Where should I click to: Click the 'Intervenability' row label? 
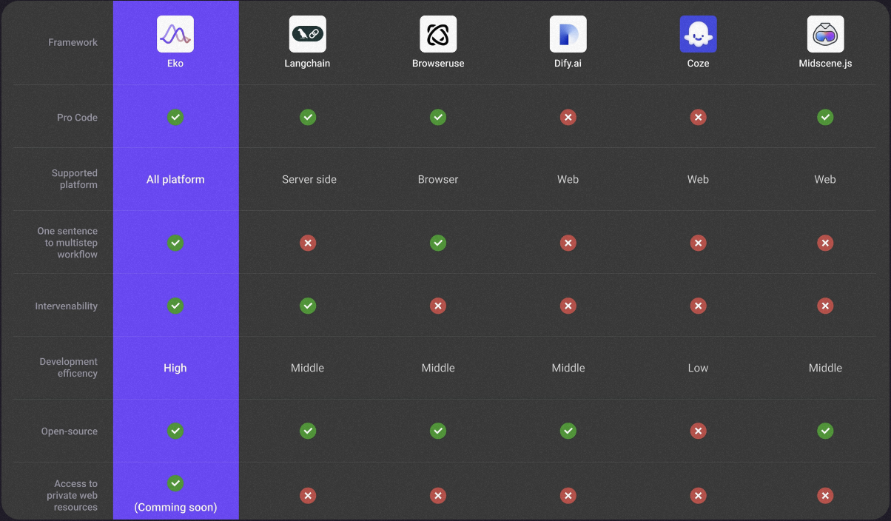[67, 306]
